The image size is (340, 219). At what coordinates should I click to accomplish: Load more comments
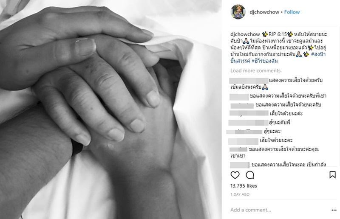255,70
